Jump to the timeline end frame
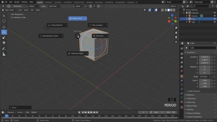 97,112
